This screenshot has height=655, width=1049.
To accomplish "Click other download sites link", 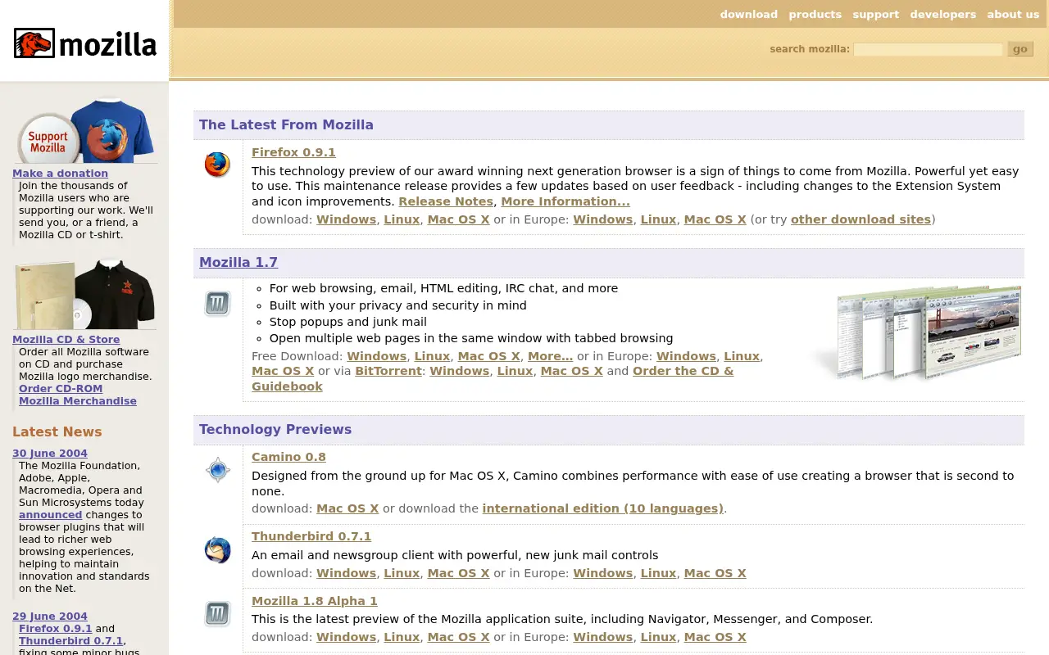I will (861, 219).
